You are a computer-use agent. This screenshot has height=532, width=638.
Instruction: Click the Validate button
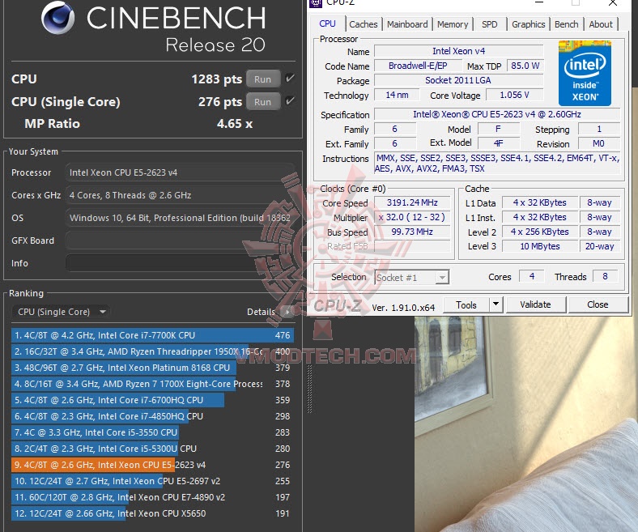(535, 304)
